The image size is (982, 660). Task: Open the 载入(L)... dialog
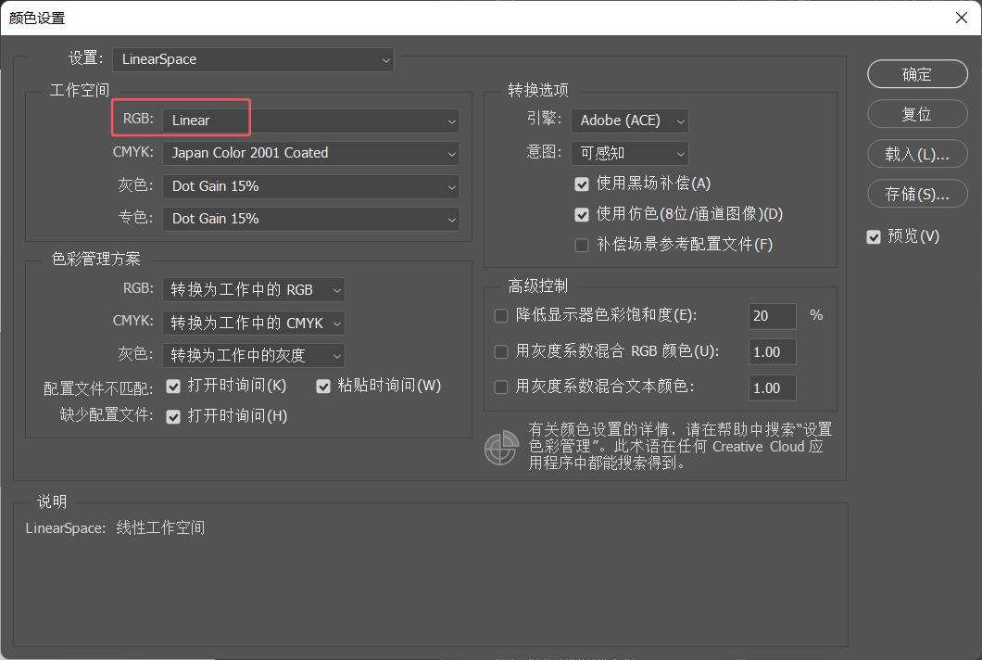point(917,154)
